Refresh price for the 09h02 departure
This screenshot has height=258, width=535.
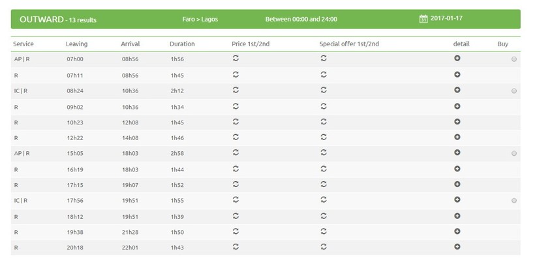coord(236,106)
